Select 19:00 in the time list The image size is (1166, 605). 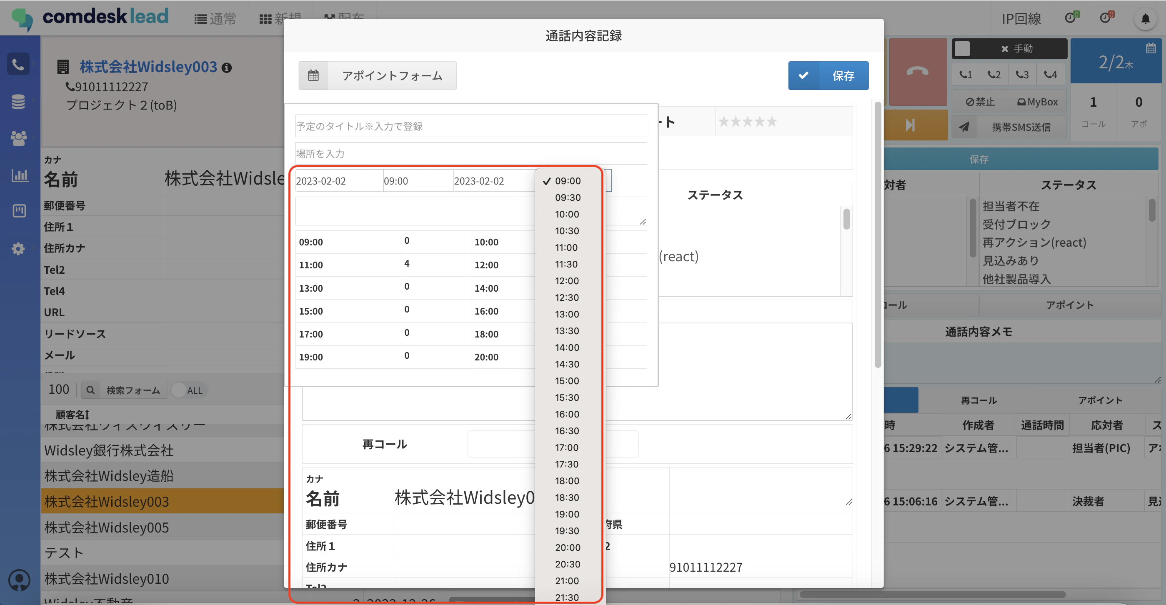[568, 514]
